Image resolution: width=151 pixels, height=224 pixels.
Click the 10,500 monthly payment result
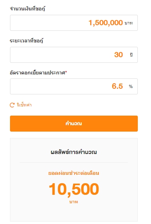pyautogui.click(x=74, y=189)
